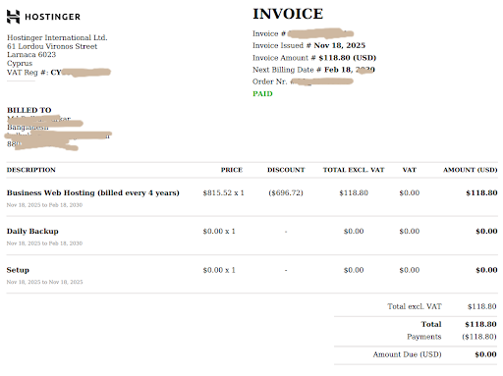This screenshot has height=376, width=503.
Task: Click the 'Larnaca 6023' line
Action: [31, 55]
